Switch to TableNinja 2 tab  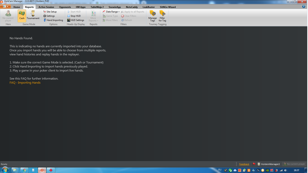[97, 7]
